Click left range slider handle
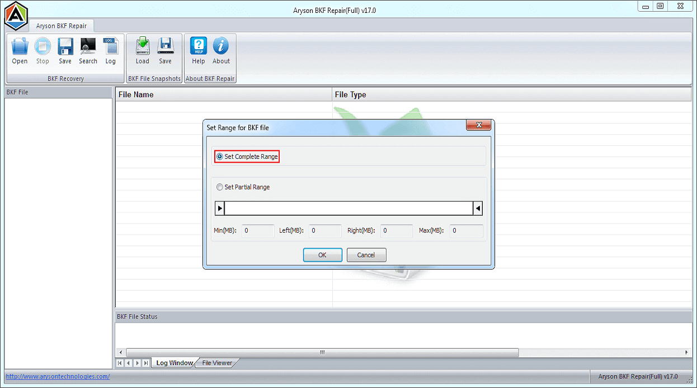This screenshot has height=388, width=697. pos(220,209)
